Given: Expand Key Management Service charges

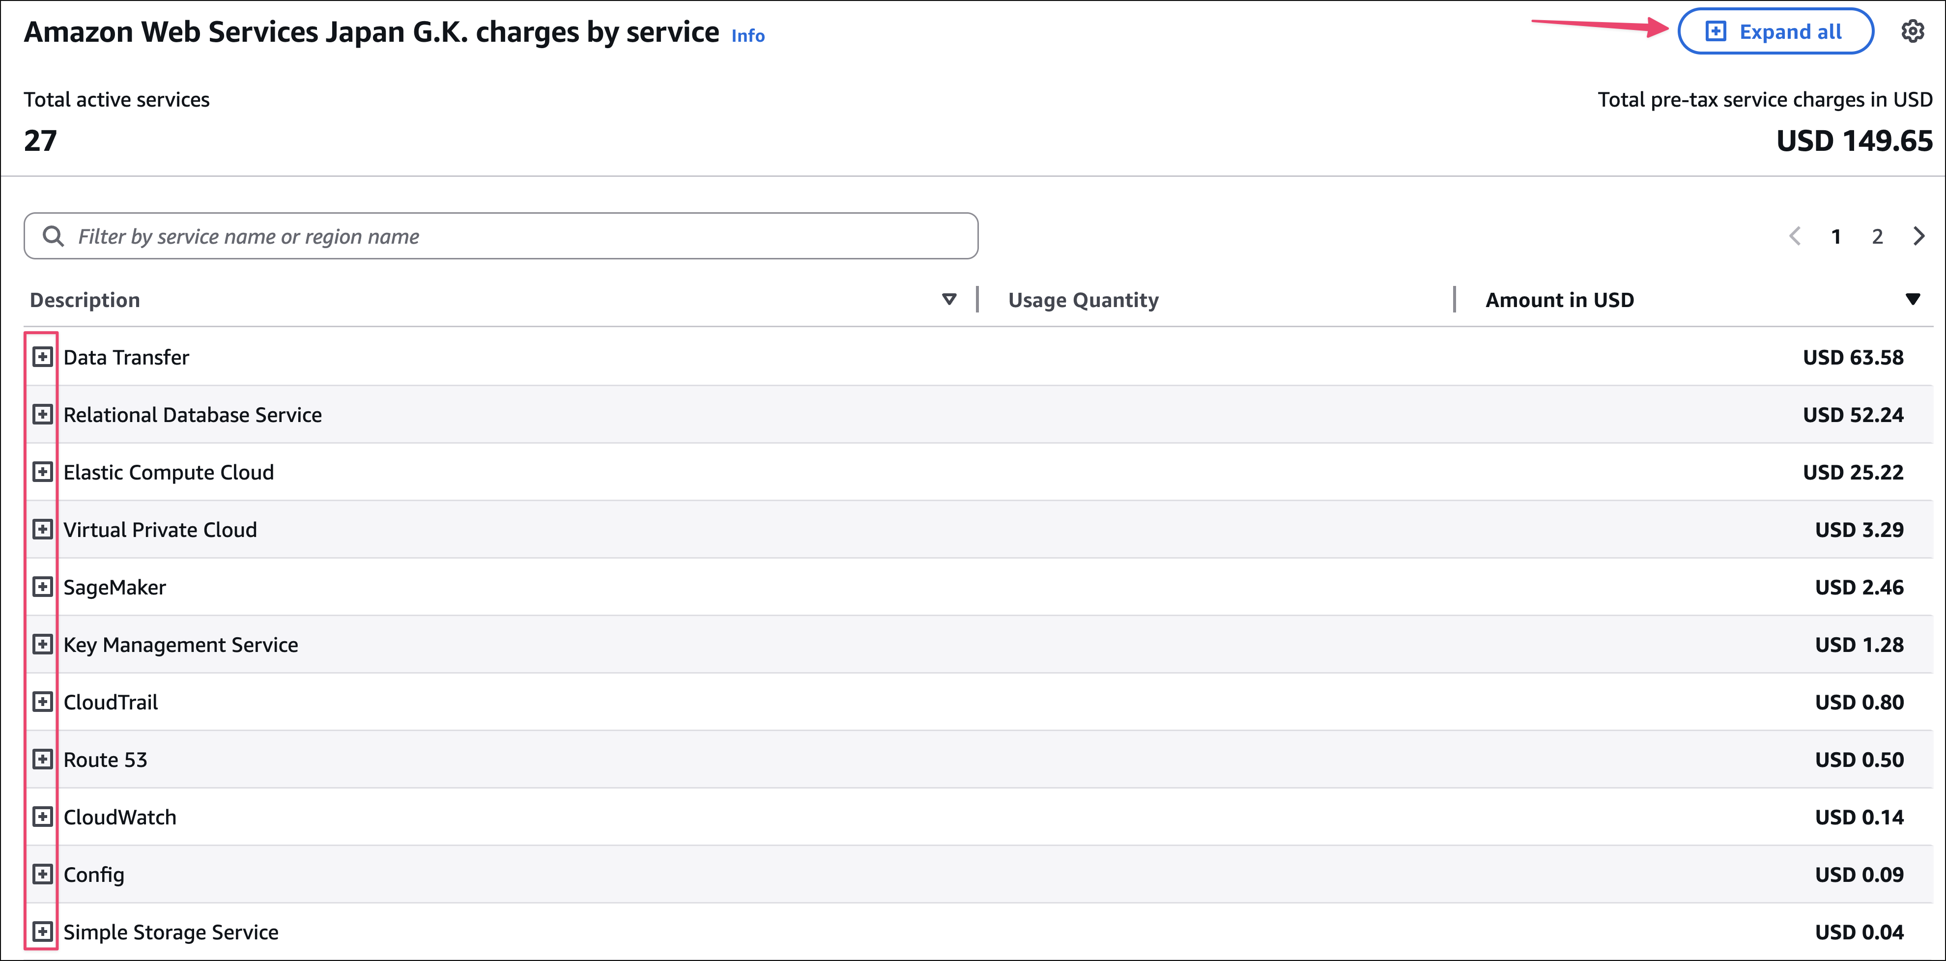Looking at the screenshot, I should (42, 644).
